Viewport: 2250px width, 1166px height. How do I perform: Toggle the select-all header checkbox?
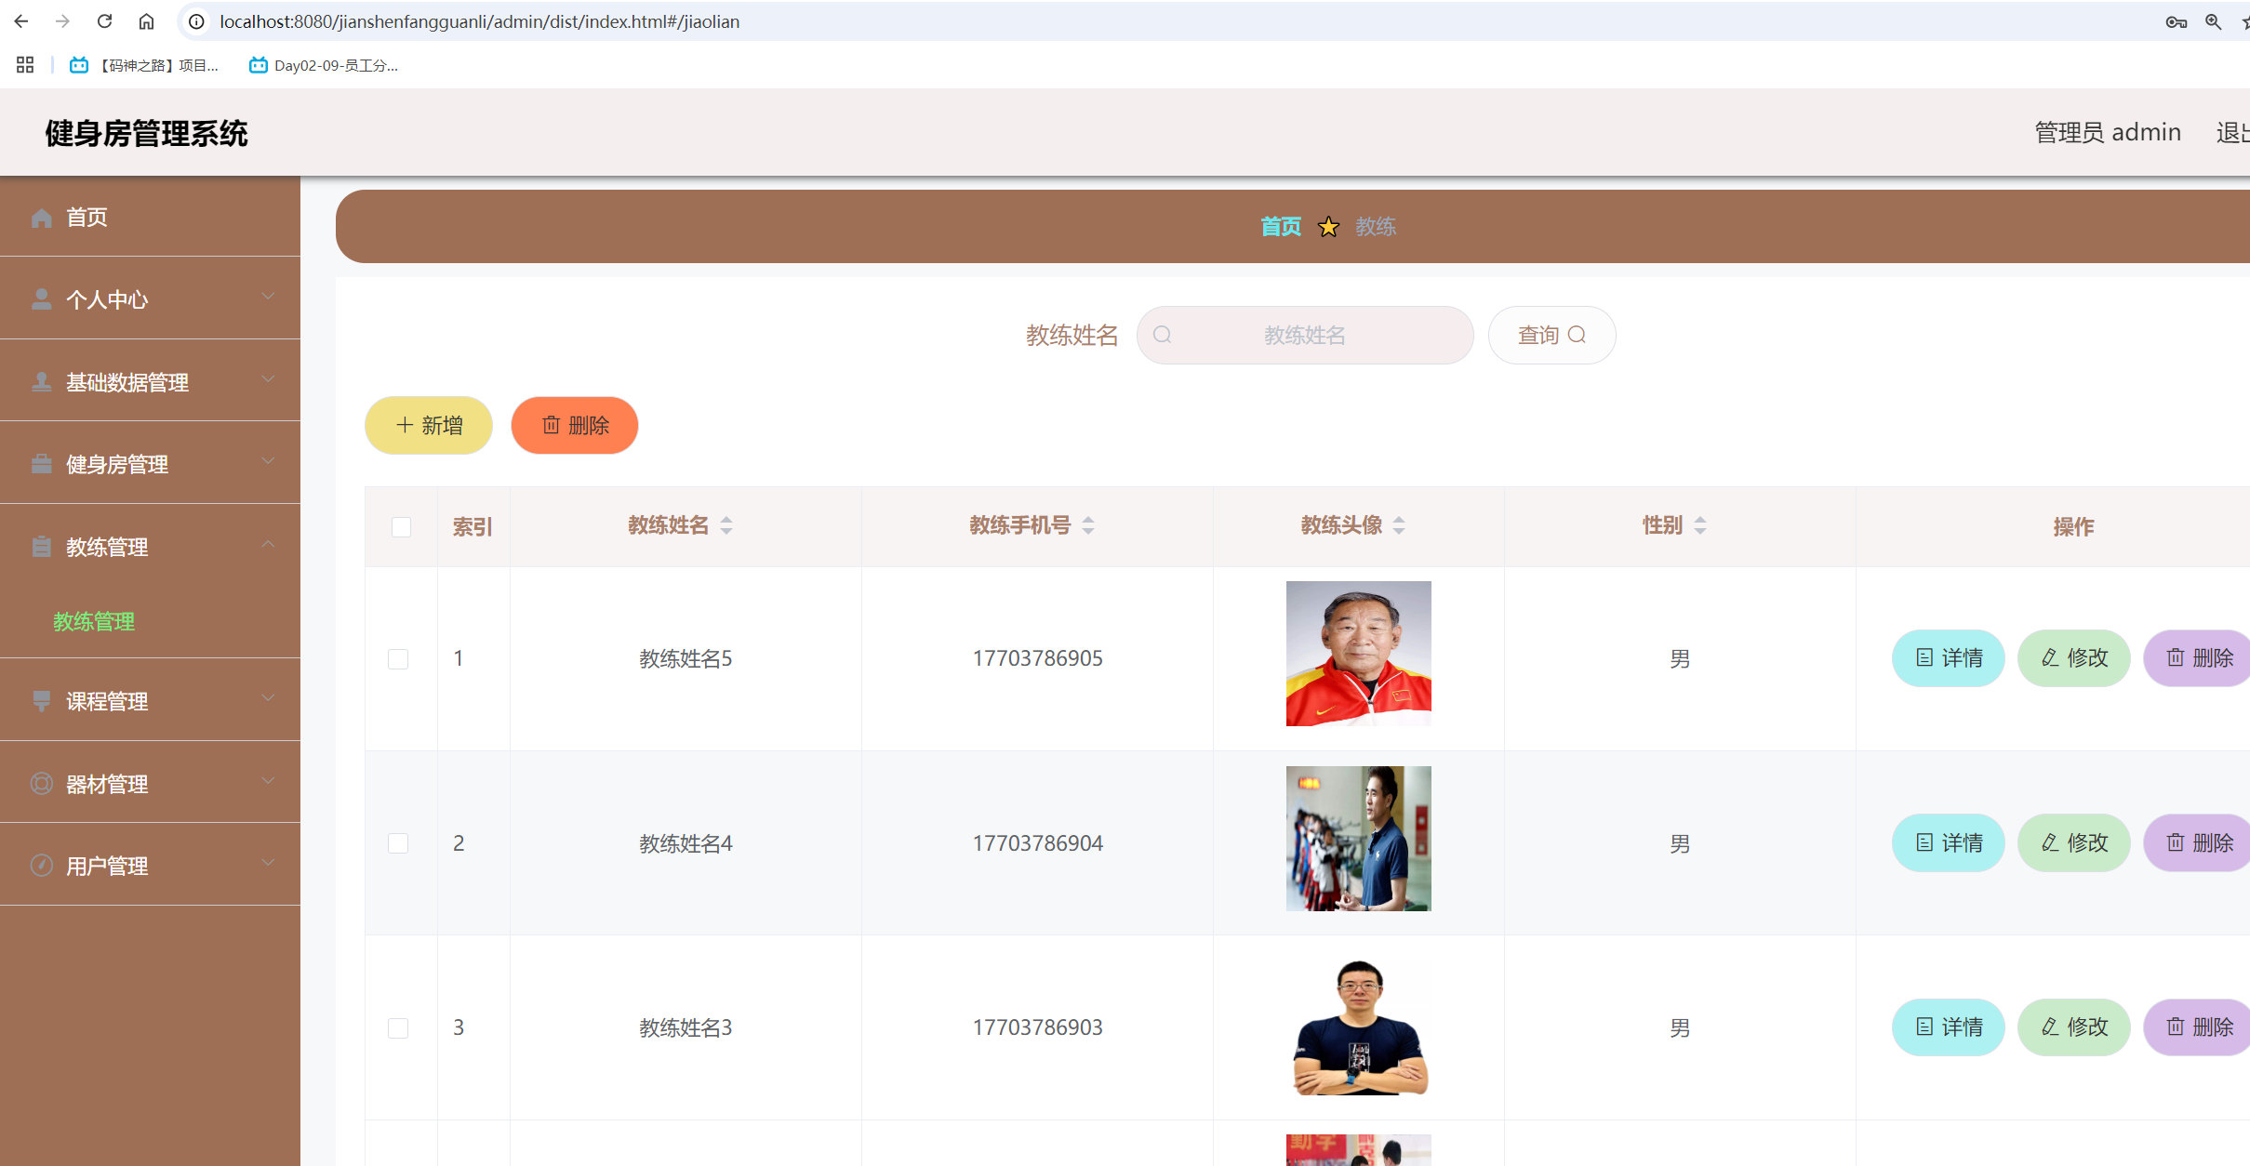point(401,527)
